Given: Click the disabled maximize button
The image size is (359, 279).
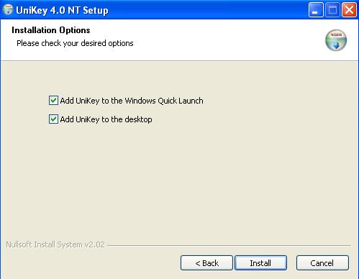Looking at the screenshot, I should (332, 10).
